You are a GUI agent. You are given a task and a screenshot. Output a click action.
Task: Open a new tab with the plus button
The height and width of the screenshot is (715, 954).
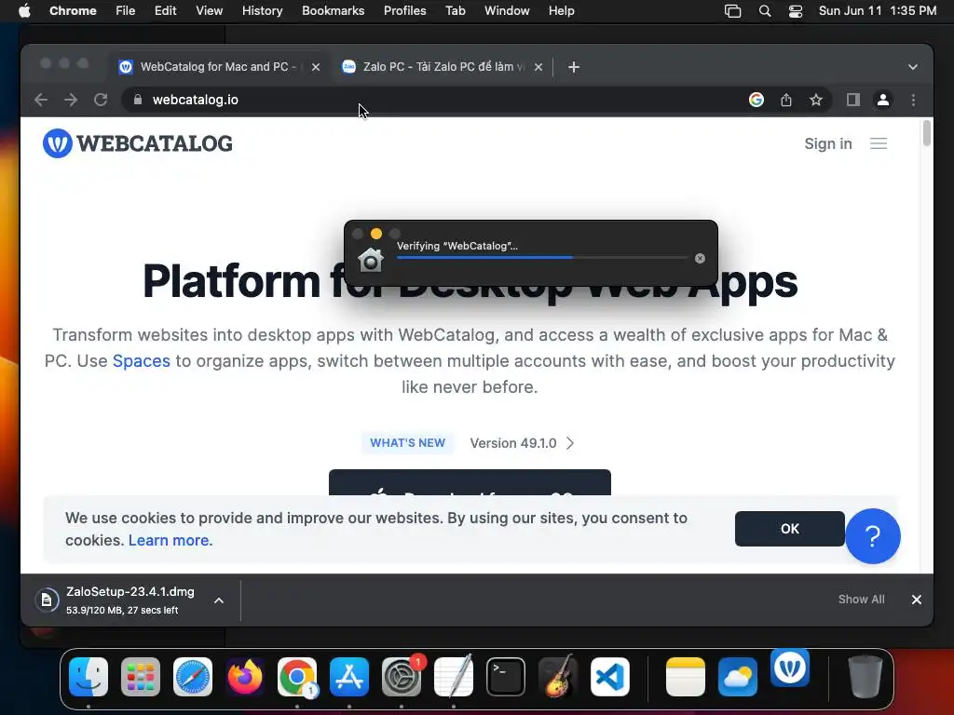[x=573, y=67]
